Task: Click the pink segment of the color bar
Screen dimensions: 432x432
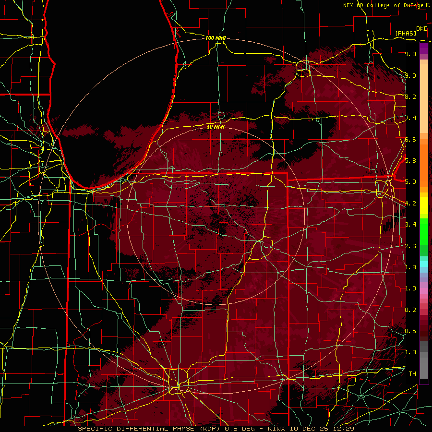Action: coord(424,291)
